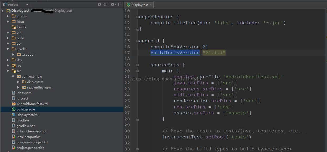Open the Project view selector dropdown
Image resolution: width=327 pixels, height=152 pixels.
(x=16, y=5)
